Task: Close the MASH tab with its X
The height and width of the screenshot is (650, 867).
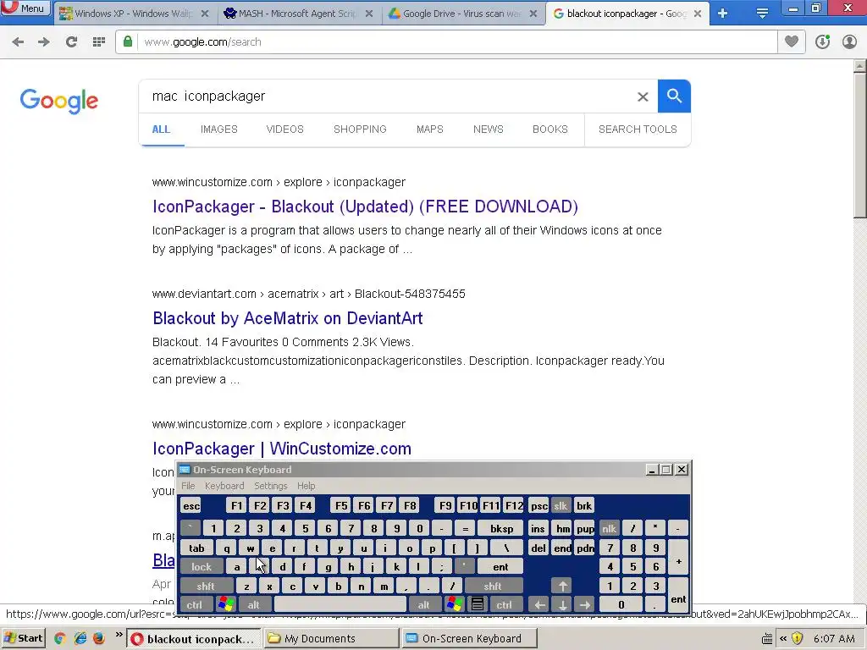Action: [x=369, y=14]
